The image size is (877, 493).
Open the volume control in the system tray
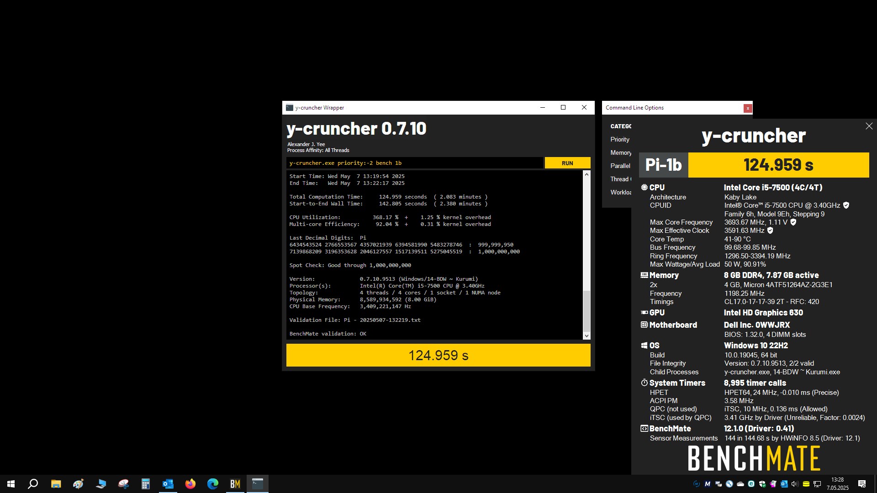(x=795, y=484)
